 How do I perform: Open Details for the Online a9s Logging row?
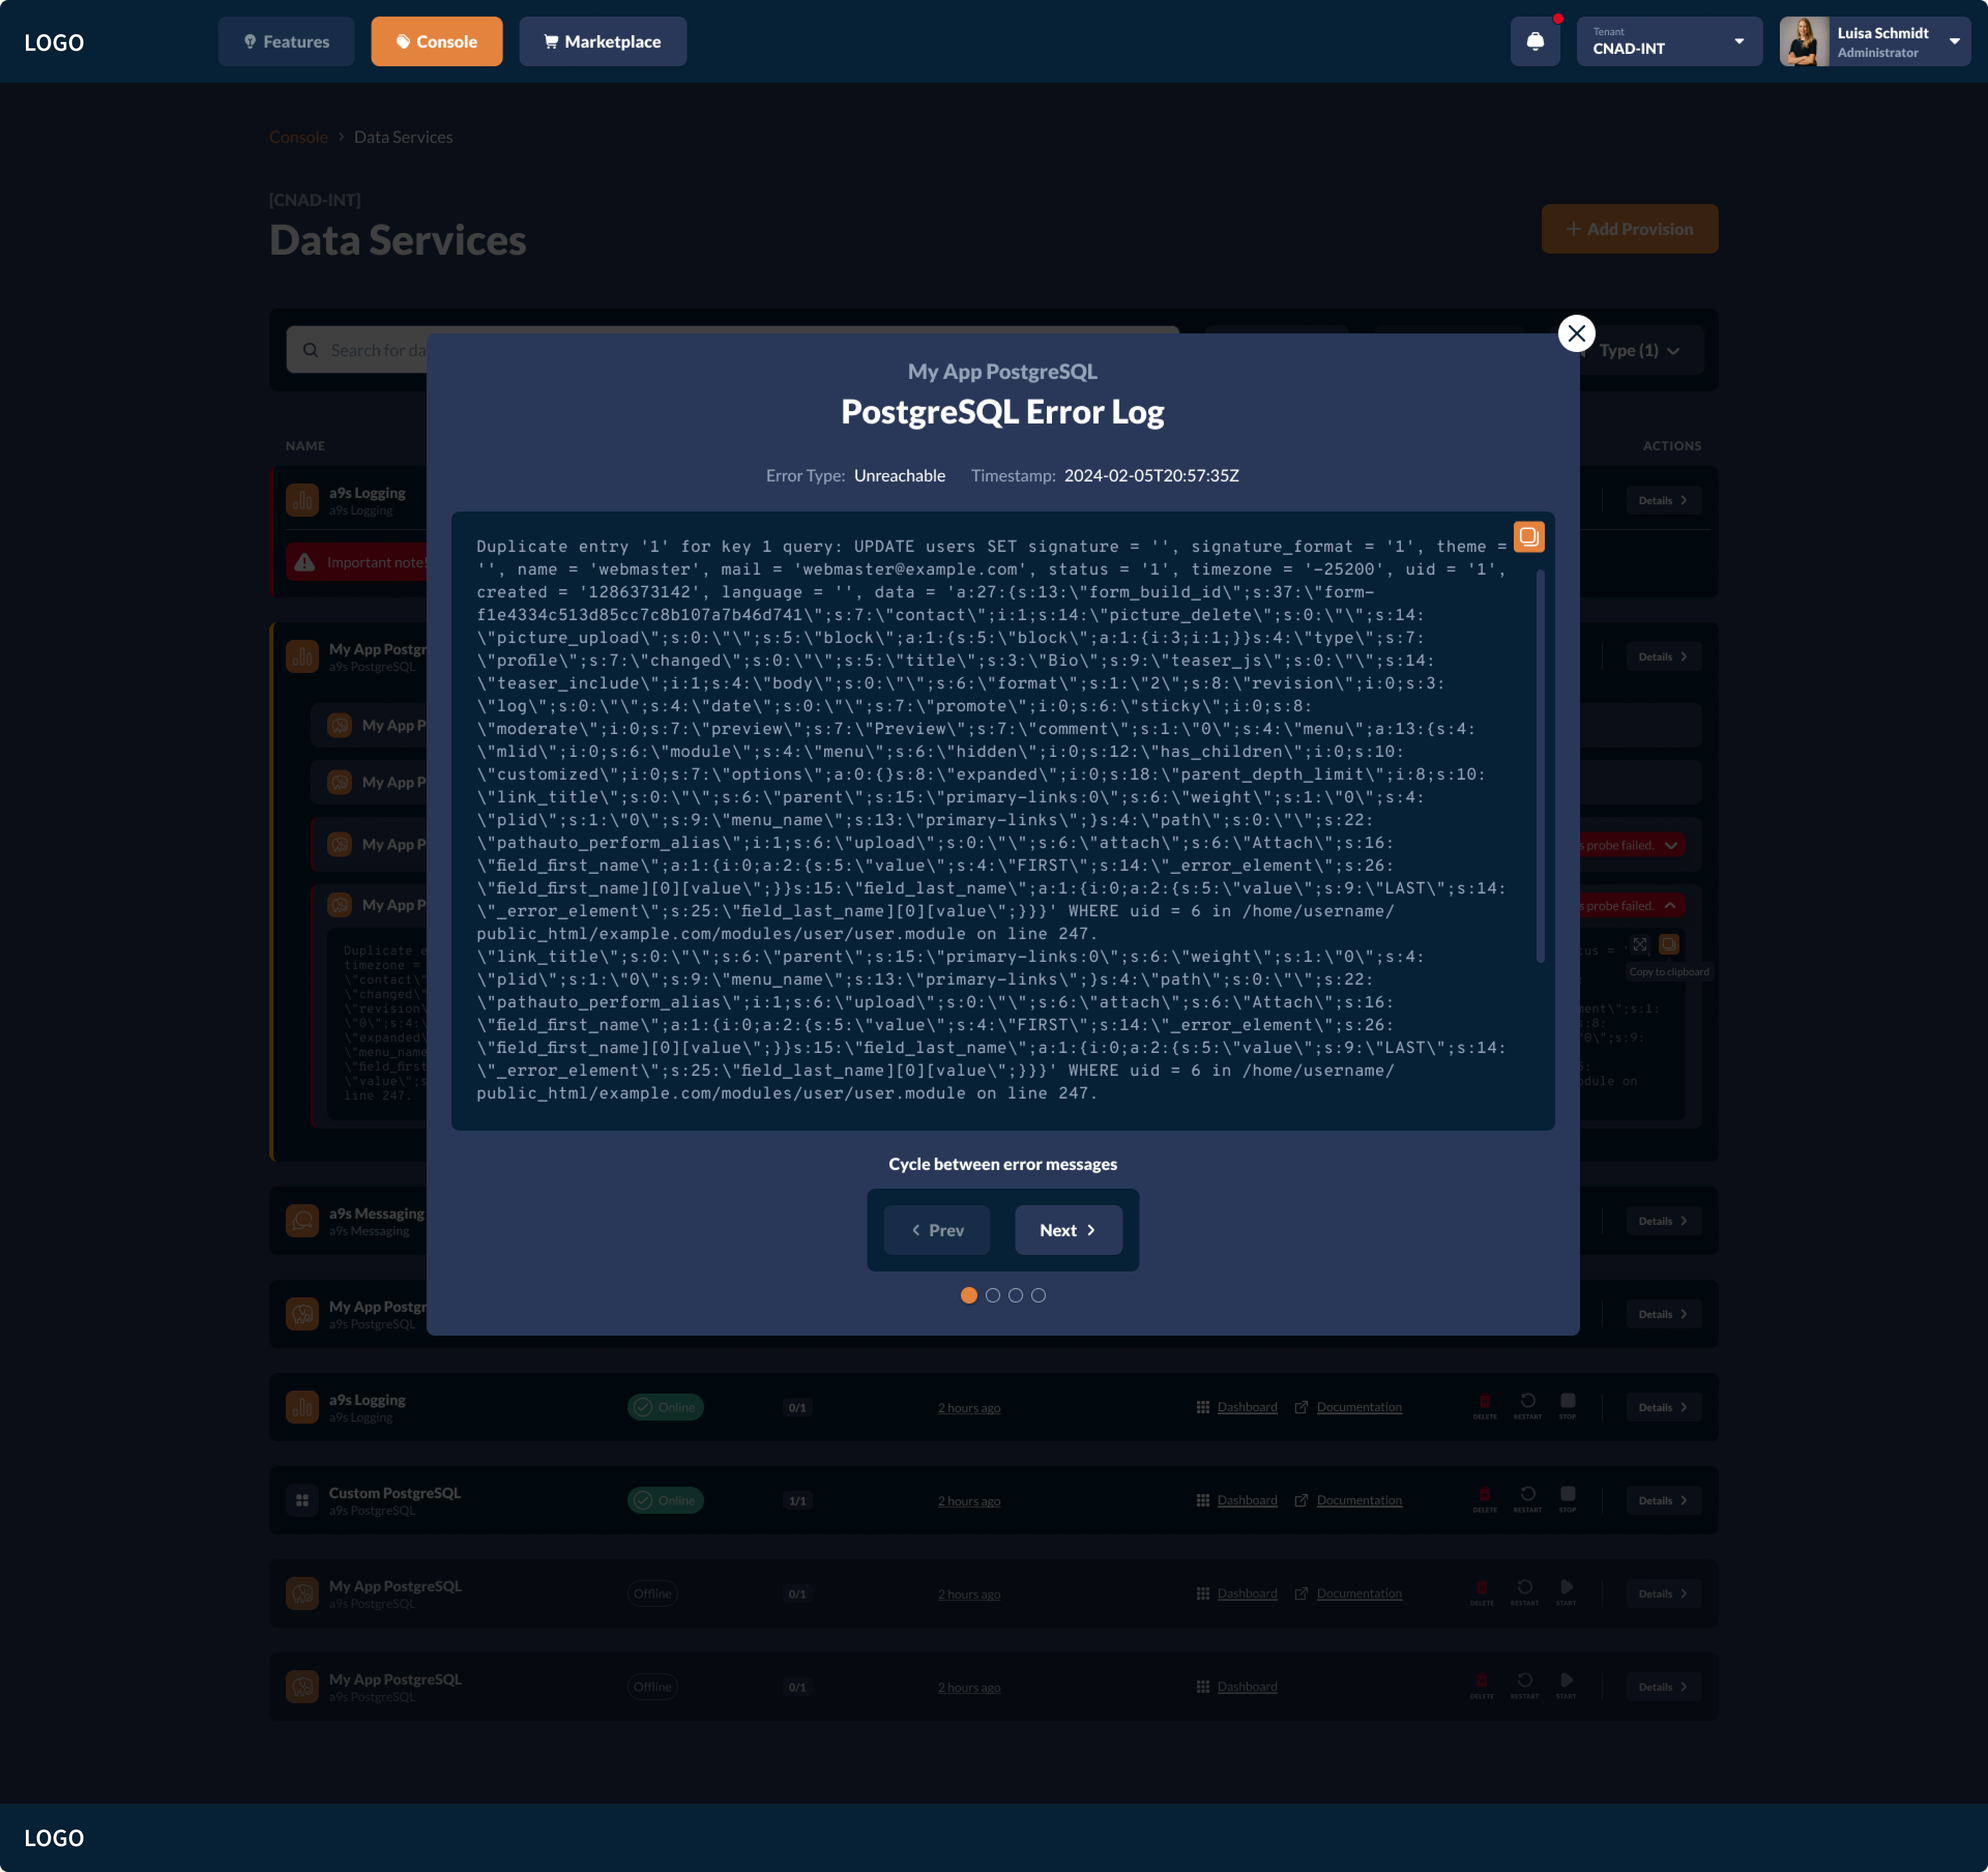coord(1663,1407)
